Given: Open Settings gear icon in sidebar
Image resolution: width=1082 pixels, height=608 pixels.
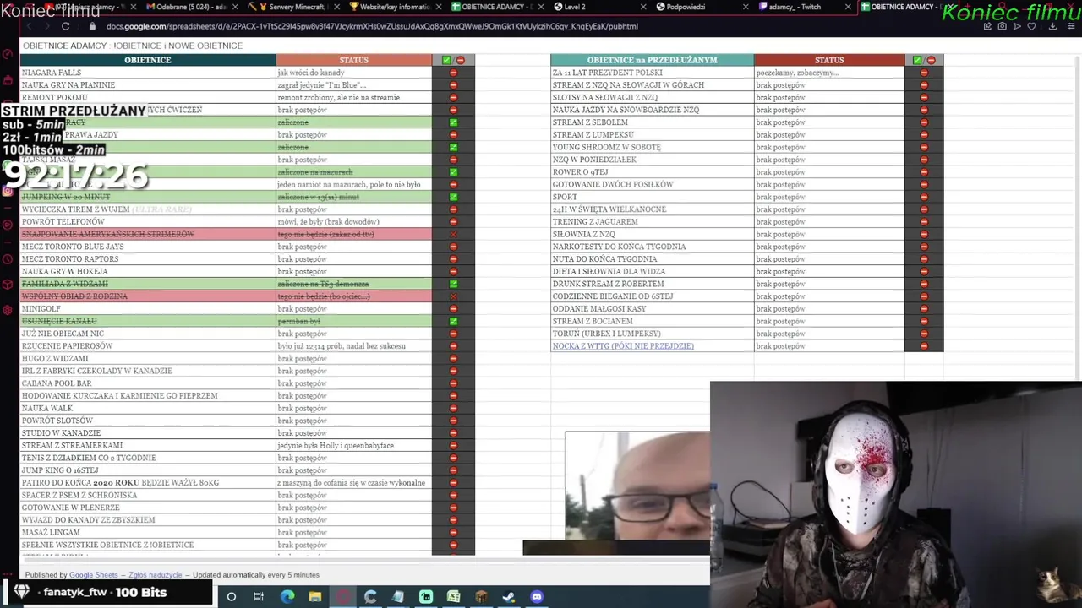Looking at the screenshot, I should point(8,310).
